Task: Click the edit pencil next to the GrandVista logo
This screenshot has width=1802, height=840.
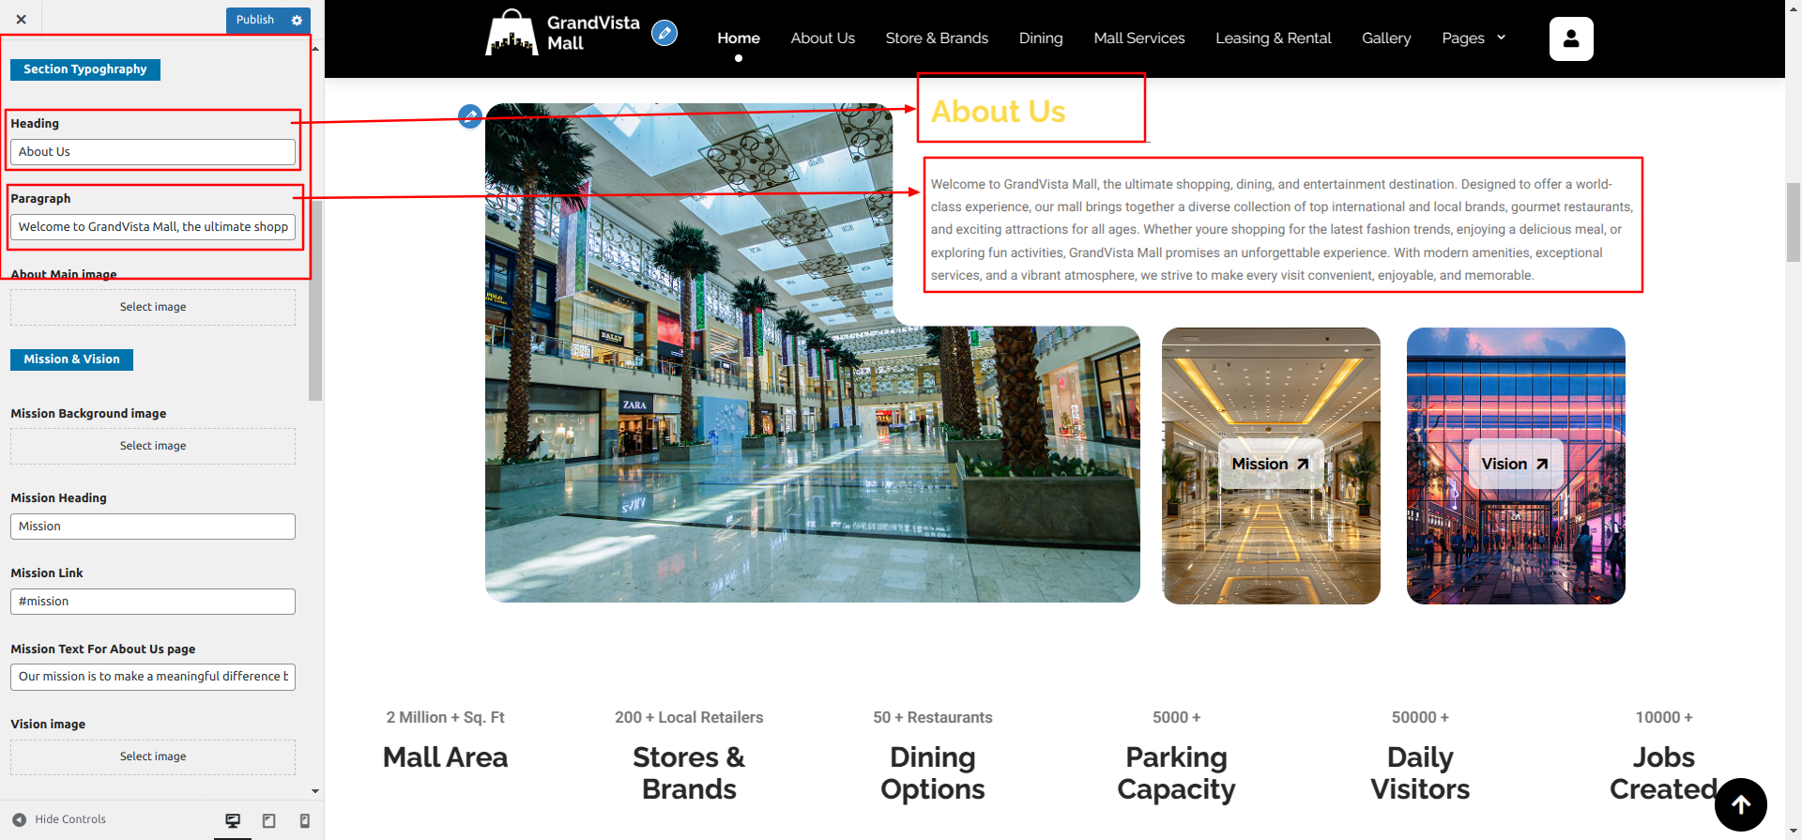Action: click(x=664, y=34)
